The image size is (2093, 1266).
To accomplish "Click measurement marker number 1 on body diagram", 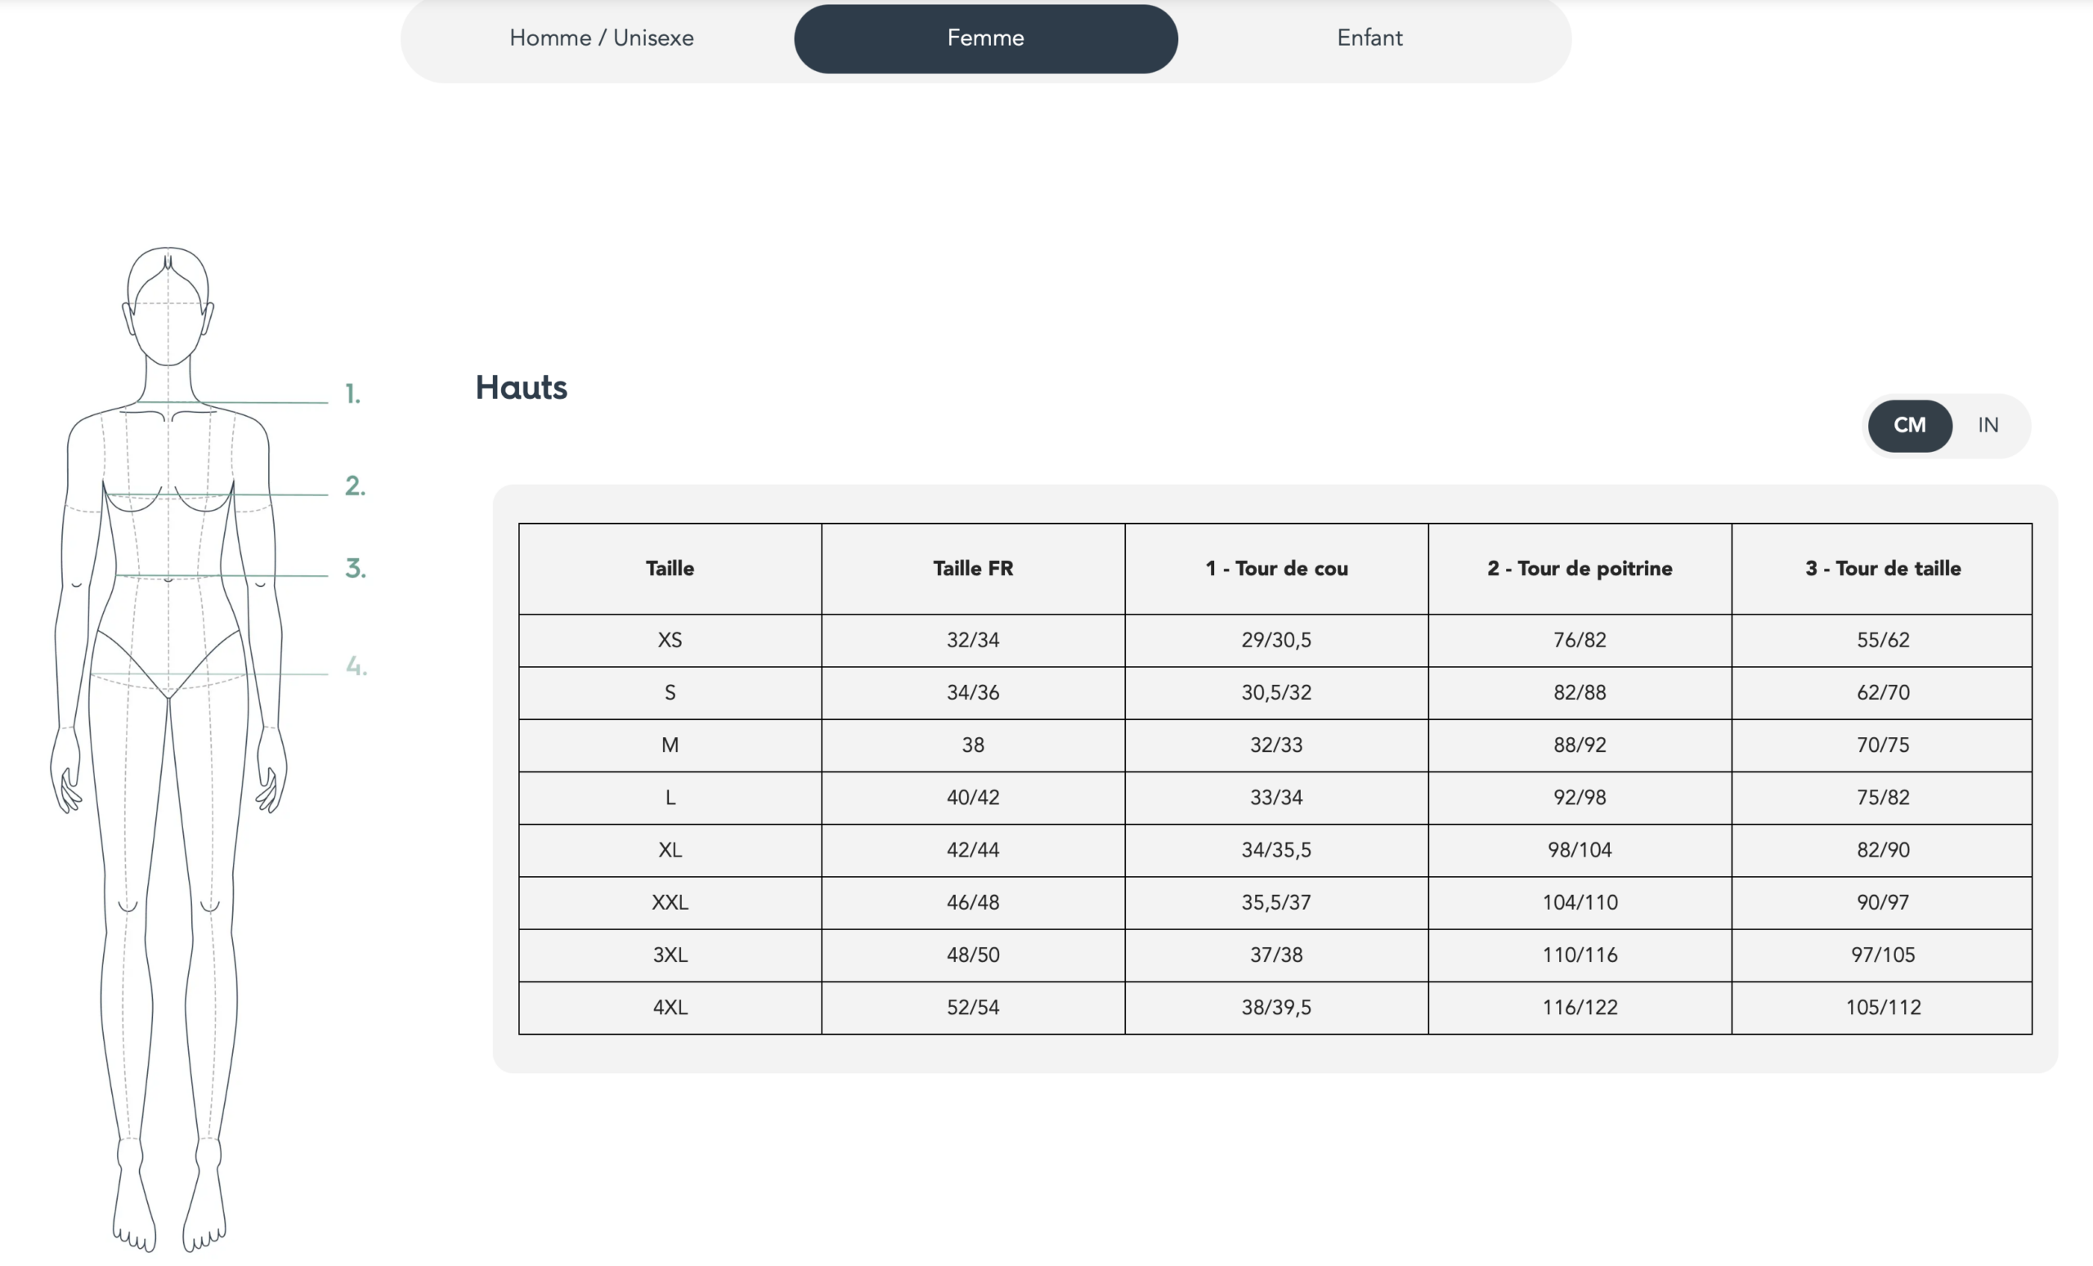I will 352,395.
